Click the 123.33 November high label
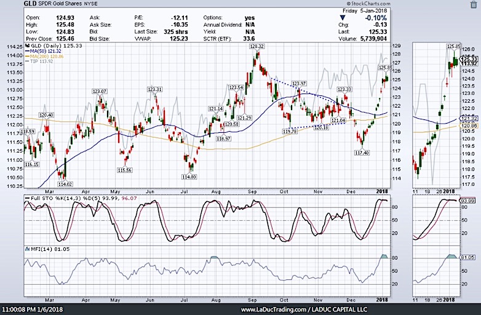Screen dimensions: 481x315 pos(344,89)
